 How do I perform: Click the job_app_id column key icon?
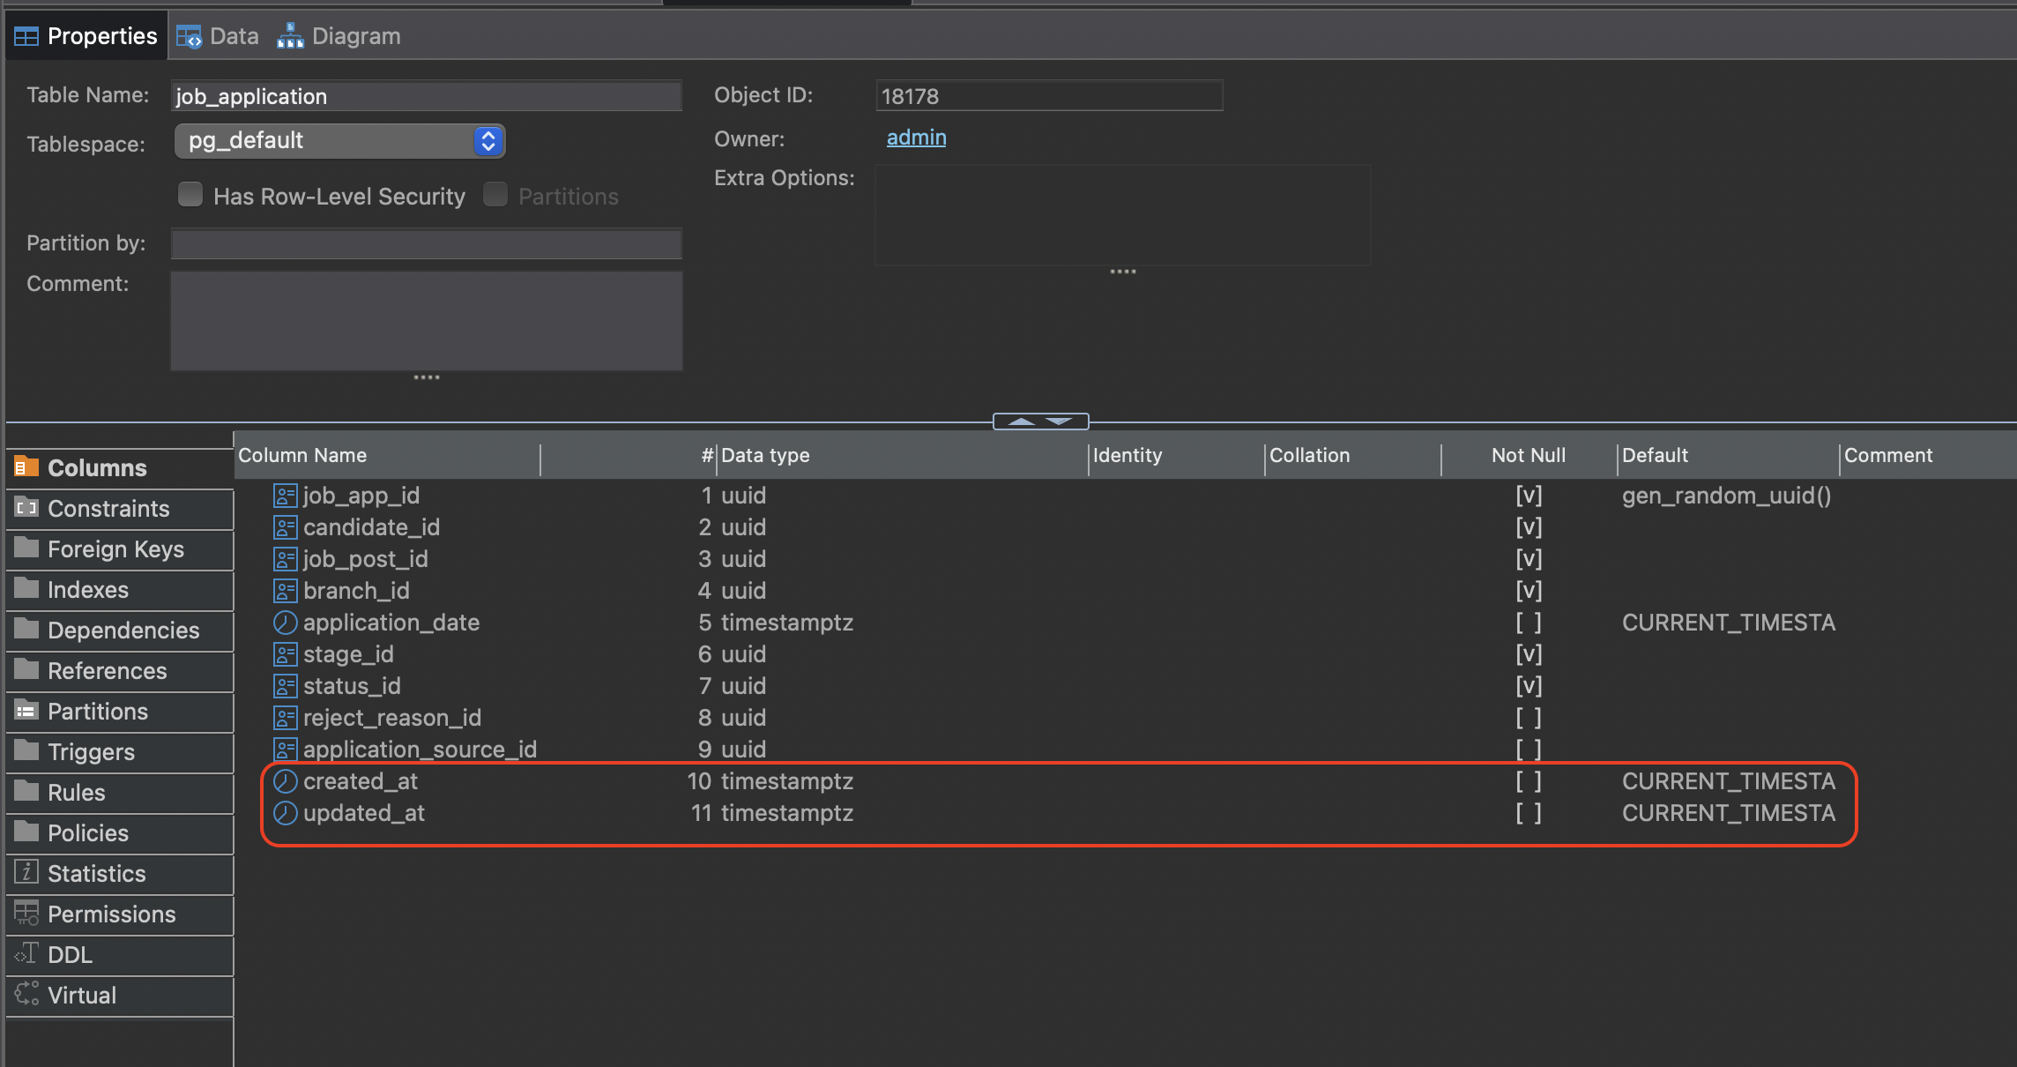click(285, 496)
